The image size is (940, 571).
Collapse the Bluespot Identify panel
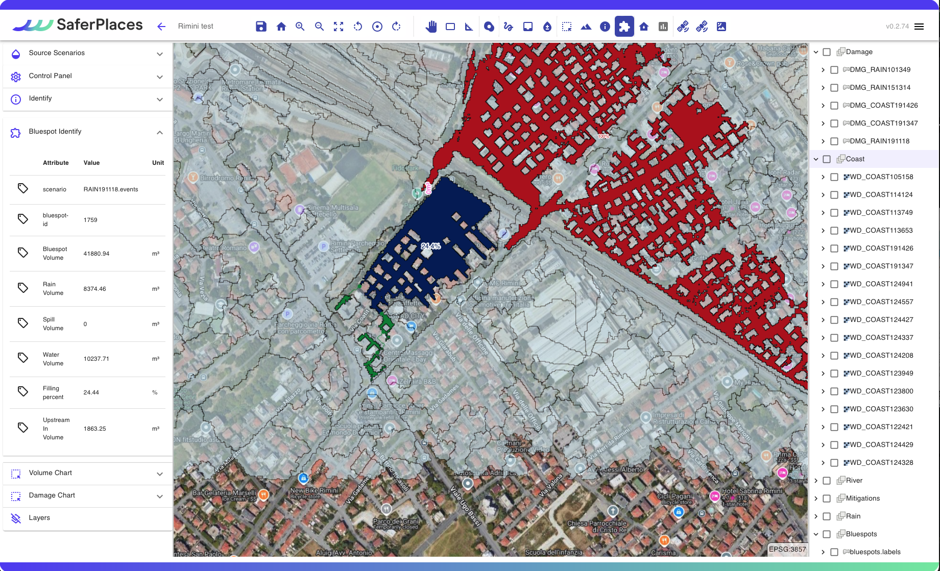coord(159,132)
